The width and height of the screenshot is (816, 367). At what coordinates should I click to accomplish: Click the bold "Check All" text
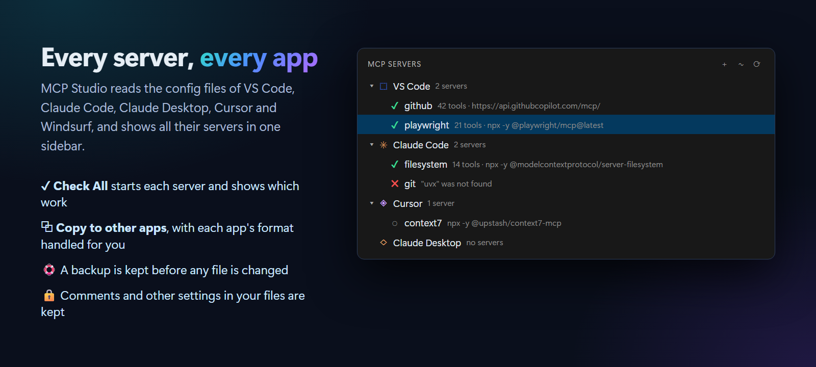tap(81, 186)
